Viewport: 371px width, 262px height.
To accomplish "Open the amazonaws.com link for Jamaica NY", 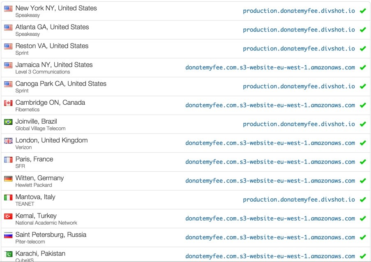I will (x=270, y=68).
